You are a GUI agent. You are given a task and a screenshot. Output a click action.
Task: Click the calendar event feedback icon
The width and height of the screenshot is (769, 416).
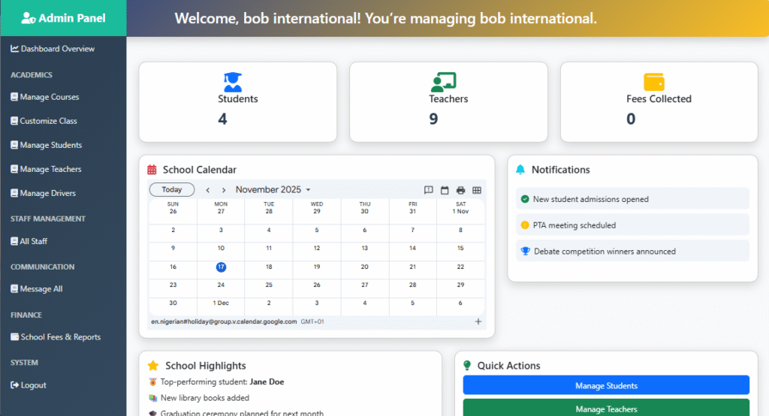coord(429,190)
